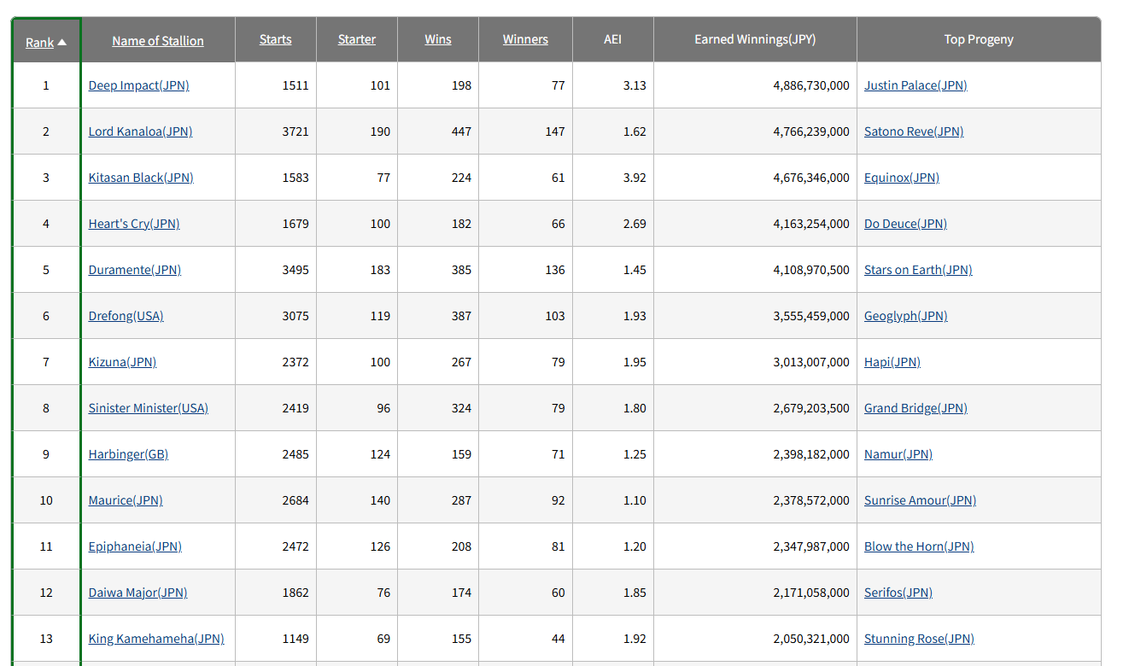
Task: Select earnings value 2,171,058,000
Action: tap(811, 593)
